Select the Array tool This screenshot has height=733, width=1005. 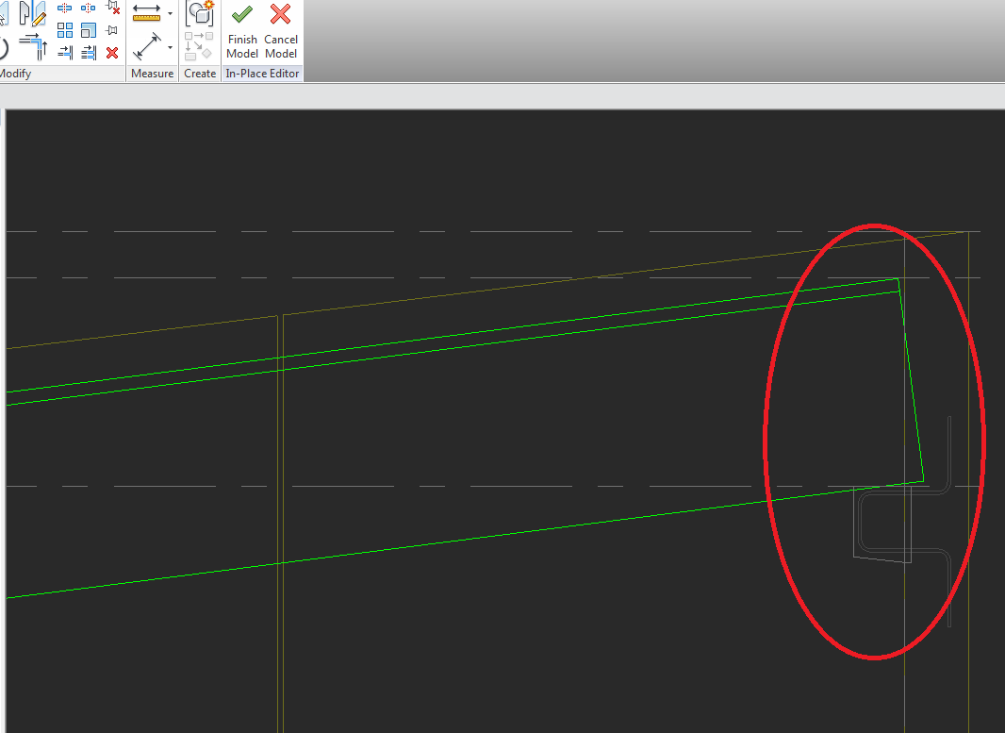pyautogui.click(x=65, y=30)
